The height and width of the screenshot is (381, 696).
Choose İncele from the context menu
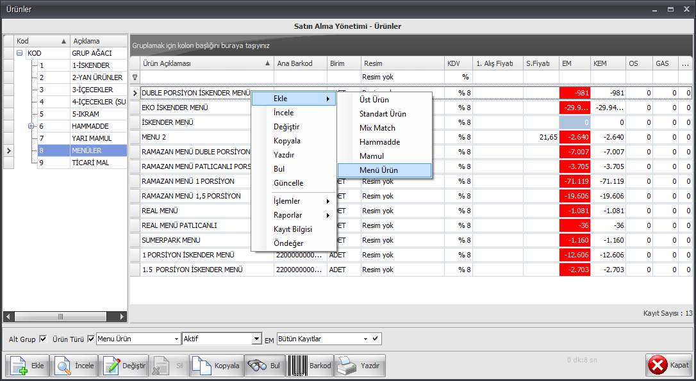tap(294, 113)
